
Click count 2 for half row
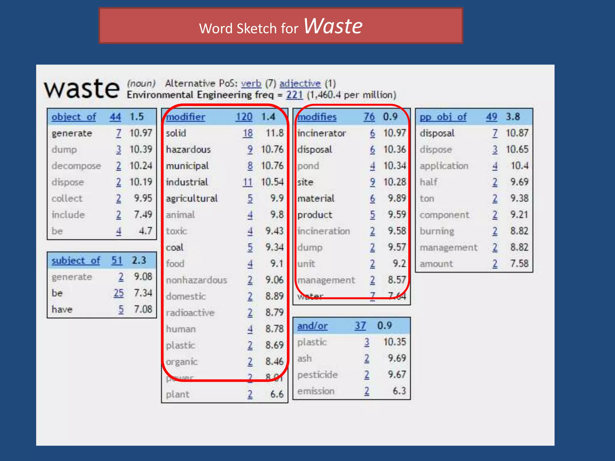coord(495,182)
